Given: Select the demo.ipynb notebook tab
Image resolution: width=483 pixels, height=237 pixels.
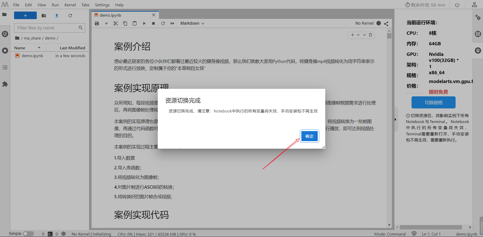Looking at the screenshot, I should 125,15.
